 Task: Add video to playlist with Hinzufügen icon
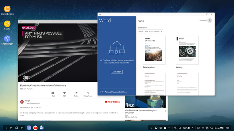click(88, 93)
